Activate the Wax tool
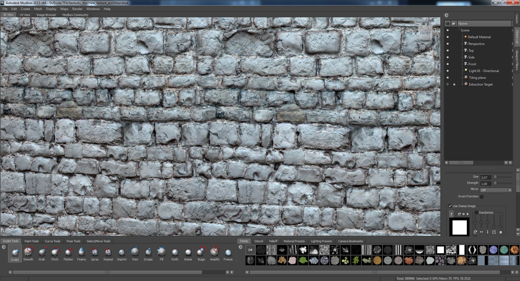This screenshot has width=520, height=281. (x=135, y=253)
